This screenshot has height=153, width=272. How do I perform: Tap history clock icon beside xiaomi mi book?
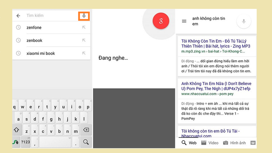[x=18, y=53]
